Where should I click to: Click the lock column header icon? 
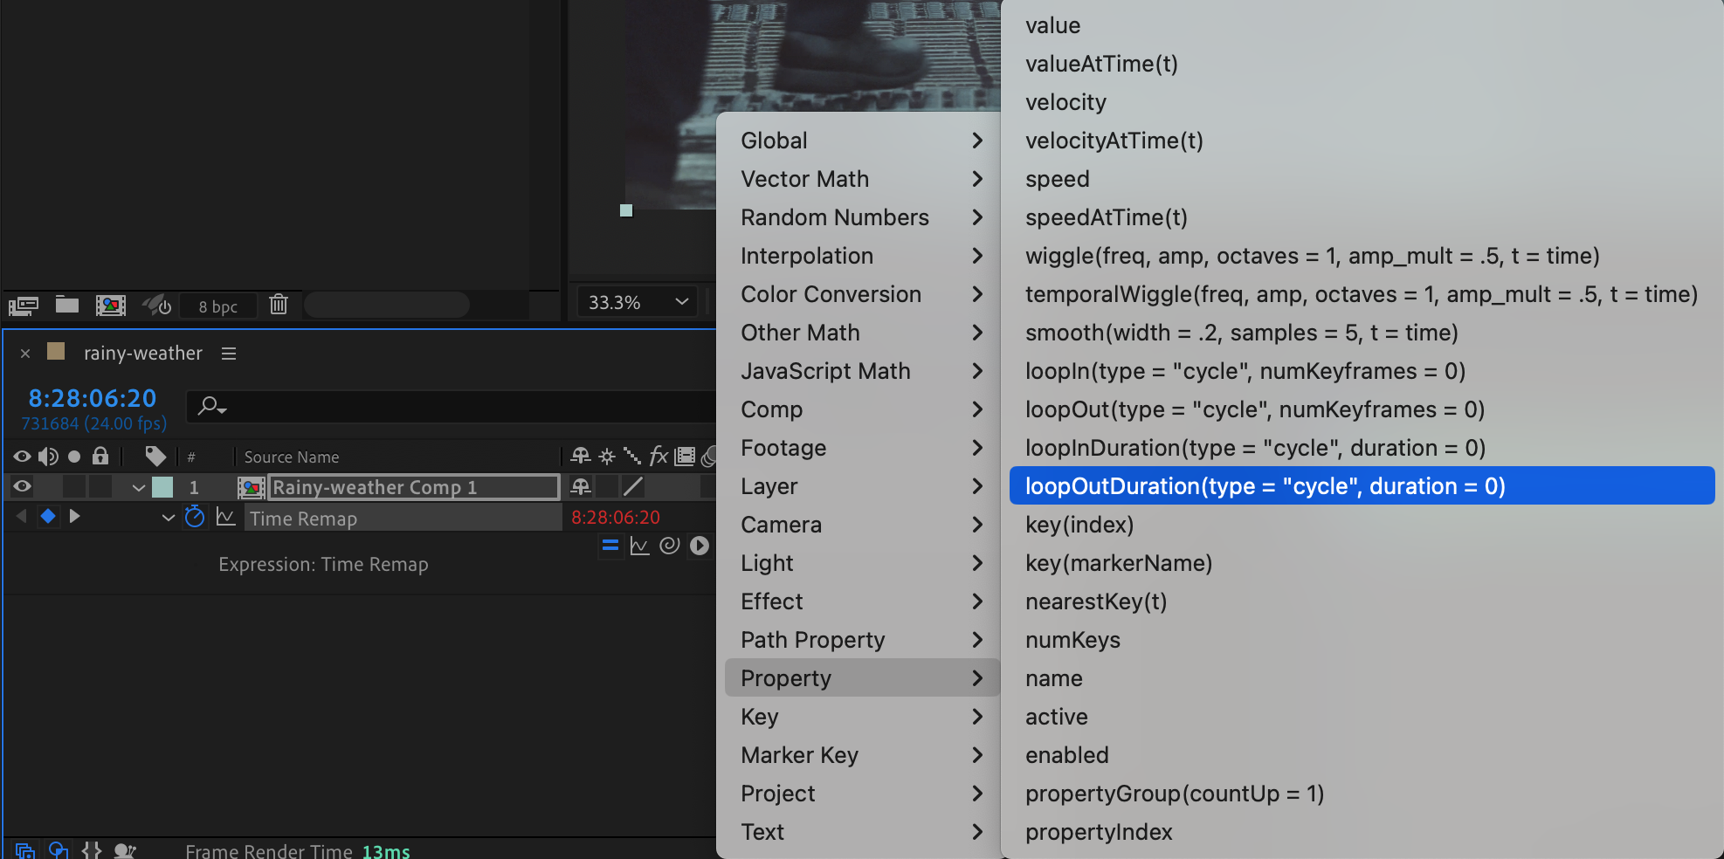[100, 456]
